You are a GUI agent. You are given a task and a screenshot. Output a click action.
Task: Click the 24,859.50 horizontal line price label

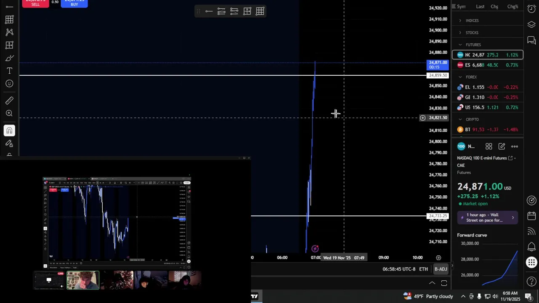(x=438, y=75)
